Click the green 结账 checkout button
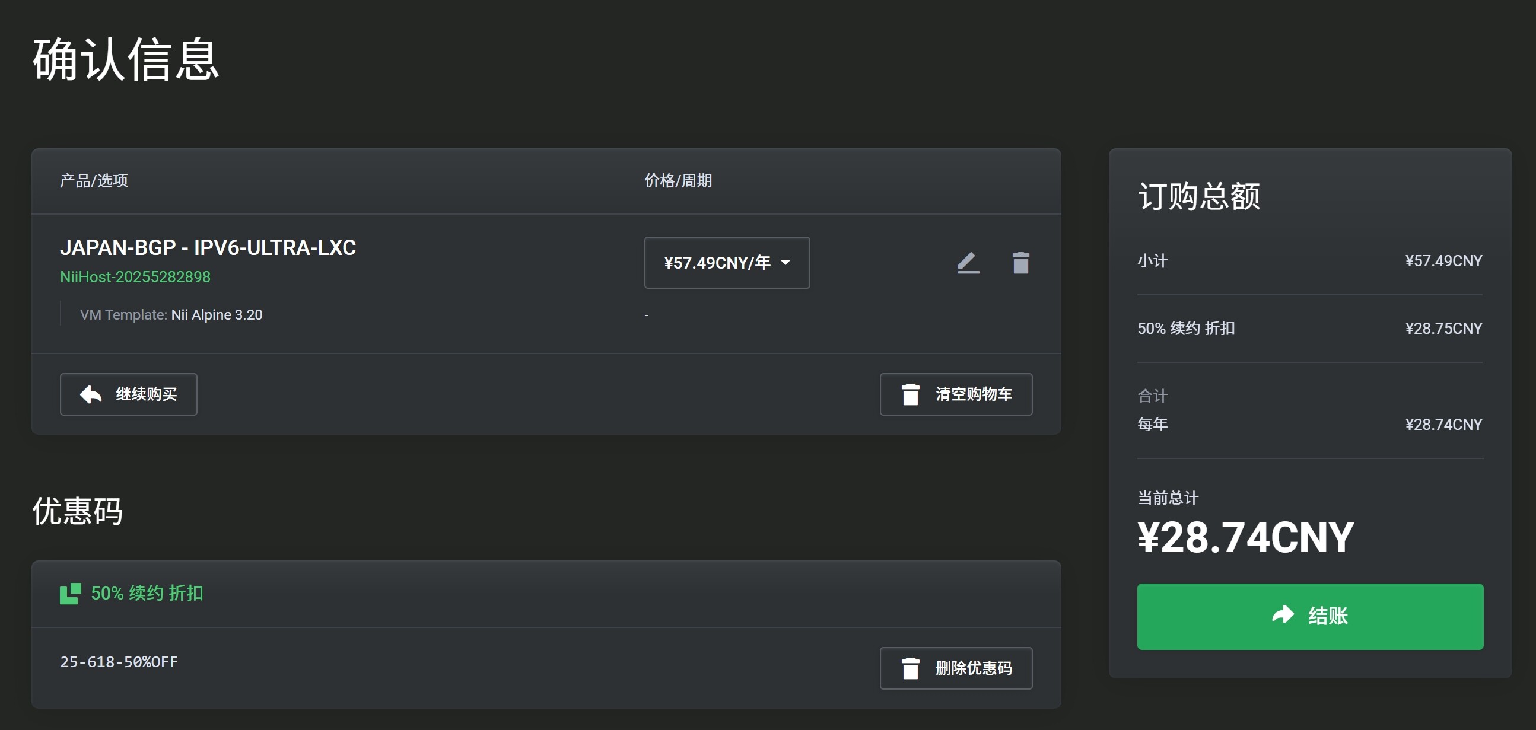 pyautogui.click(x=1310, y=616)
